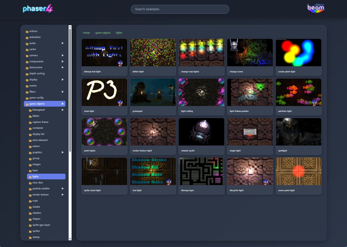Collapse the game objects folder arrow
The height and width of the screenshot is (247, 347).
(x=63, y=104)
